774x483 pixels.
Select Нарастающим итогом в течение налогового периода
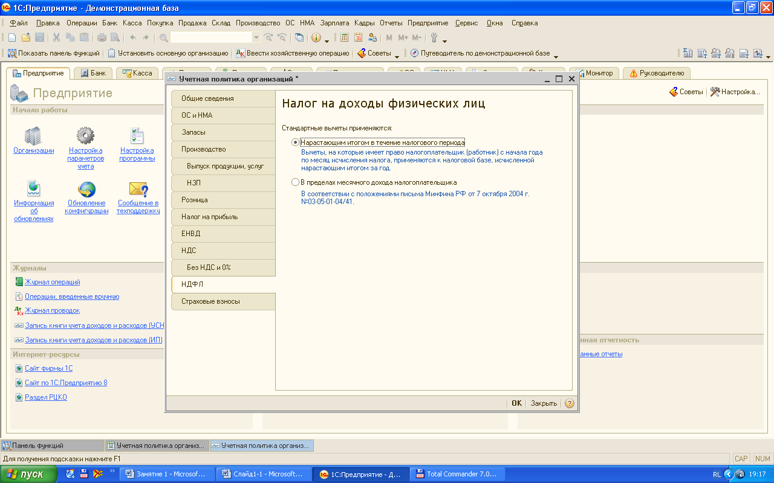point(379,142)
